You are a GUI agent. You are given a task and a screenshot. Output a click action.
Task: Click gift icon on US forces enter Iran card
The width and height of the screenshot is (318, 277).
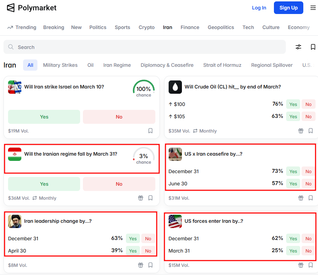pos(301,265)
